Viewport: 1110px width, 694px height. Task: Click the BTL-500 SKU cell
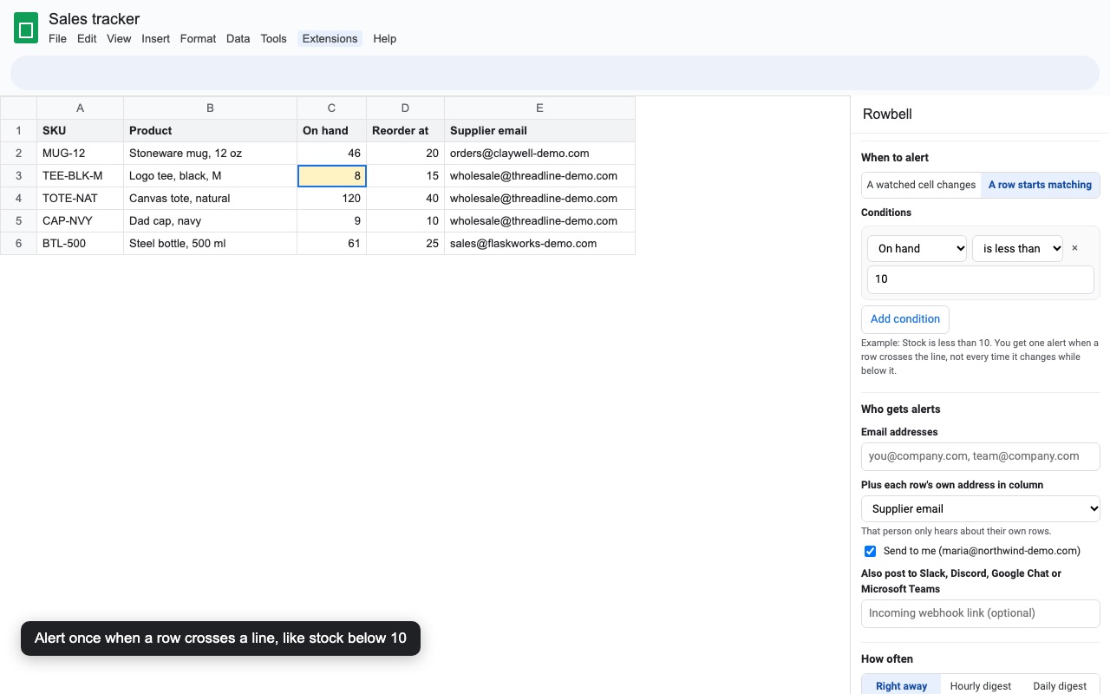pos(80,244)
